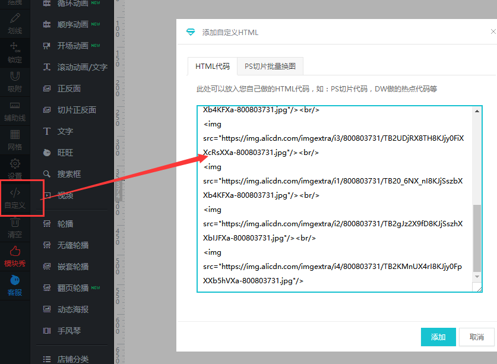Add a 旺旺 chat module
This screenshot has width=497, height=364.
pos(65,153)
